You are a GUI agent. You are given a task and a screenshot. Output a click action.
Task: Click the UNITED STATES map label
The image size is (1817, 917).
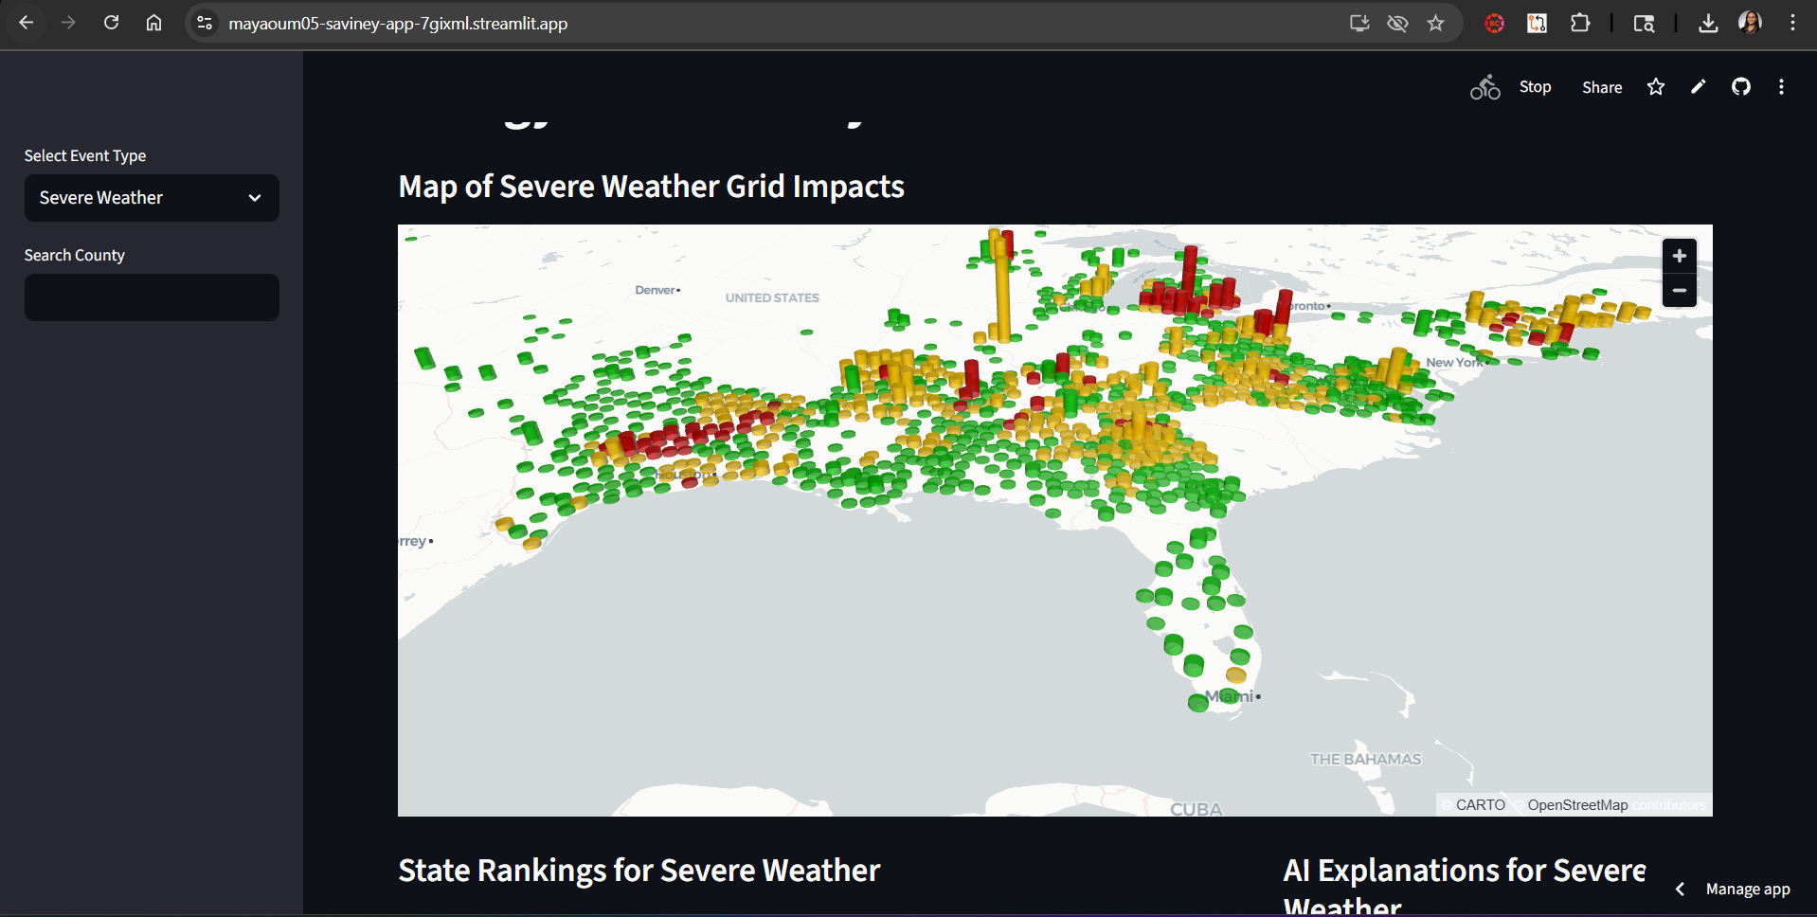tap(772, 297)
